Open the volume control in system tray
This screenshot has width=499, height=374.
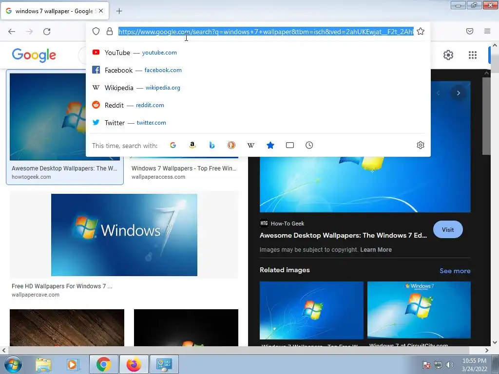(449, 365)
